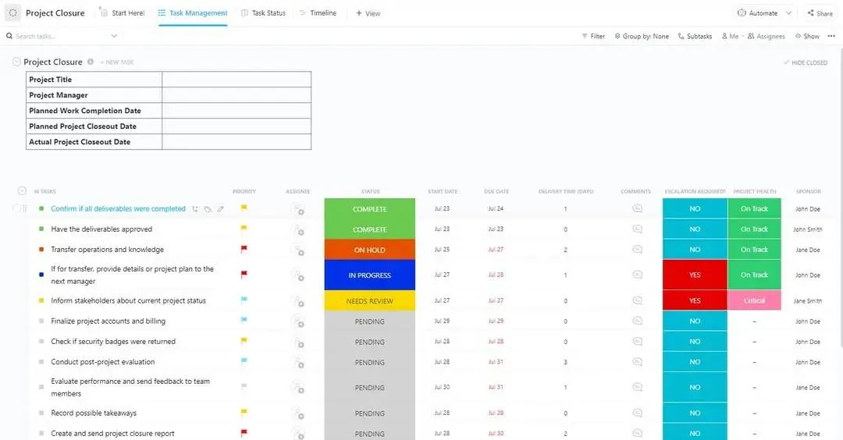
Task: Click the cyan priority flag for Inform stakeholders
Action: pyautogui.click(x=244, y=300)
